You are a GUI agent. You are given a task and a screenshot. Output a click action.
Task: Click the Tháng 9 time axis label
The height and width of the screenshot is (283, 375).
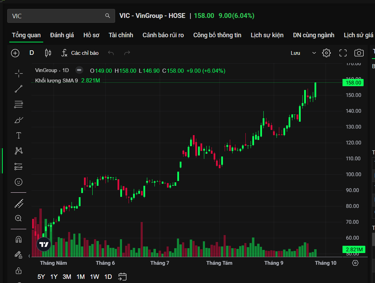[274, 263]
